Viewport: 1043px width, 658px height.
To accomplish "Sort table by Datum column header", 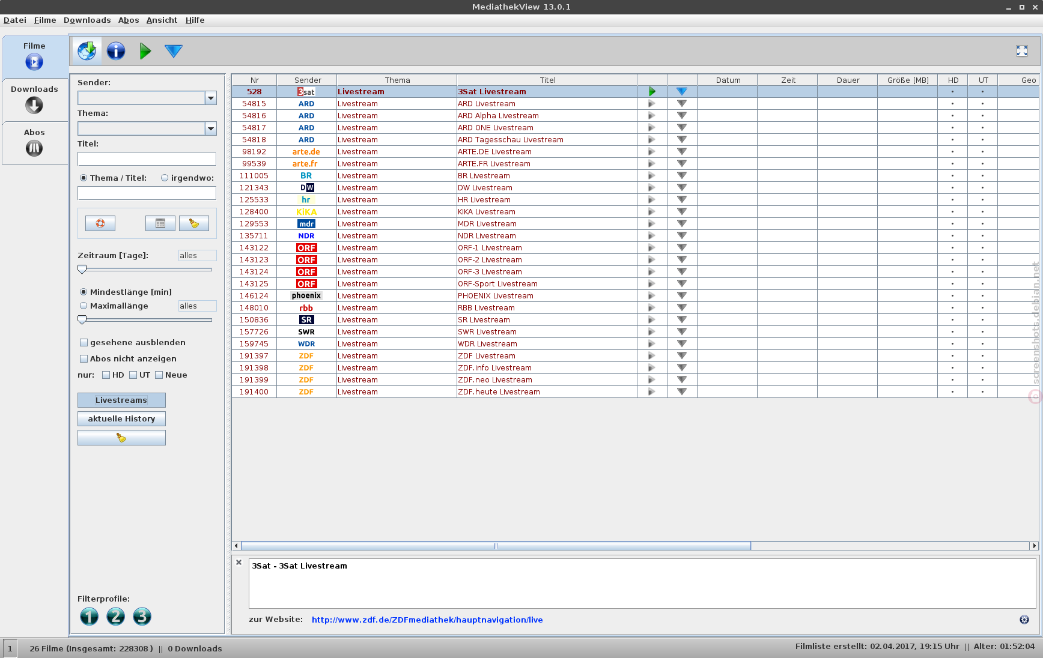I will coord(728,80).
